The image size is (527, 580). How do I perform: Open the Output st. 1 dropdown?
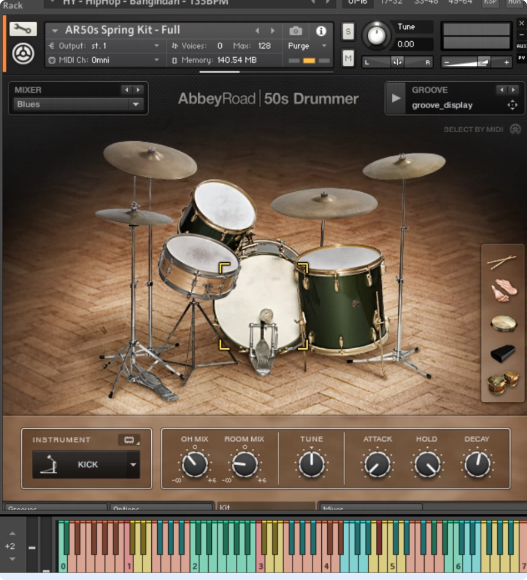pyautogui.click(x=104, y=46)
